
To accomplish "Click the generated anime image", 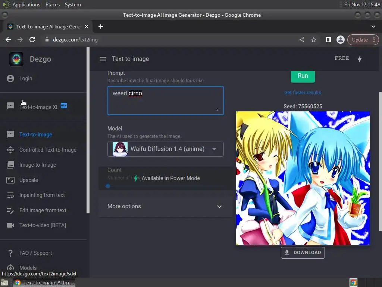I will tap(303, 178).
